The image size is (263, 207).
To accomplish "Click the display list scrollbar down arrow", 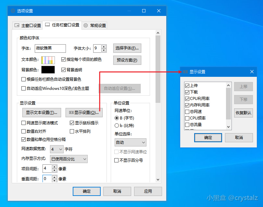I will click(228, 127).
